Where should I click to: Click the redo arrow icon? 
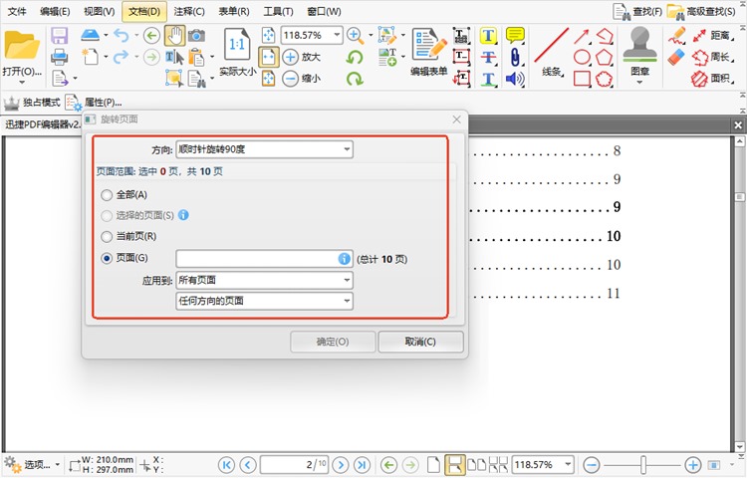[x=122, y=57]
